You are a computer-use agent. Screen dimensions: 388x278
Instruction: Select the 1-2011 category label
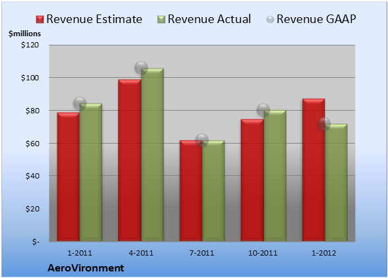tap(80, 253)
